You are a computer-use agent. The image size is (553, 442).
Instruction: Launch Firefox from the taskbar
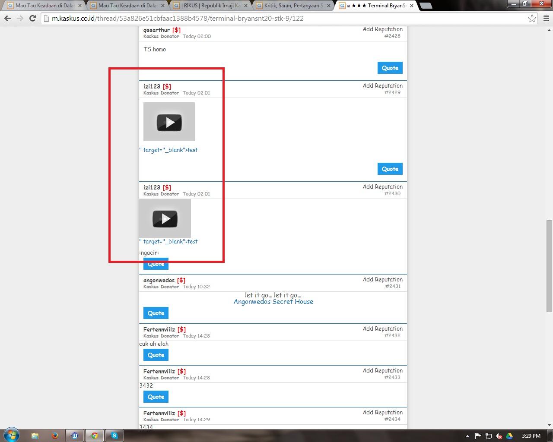click(55, 436)
